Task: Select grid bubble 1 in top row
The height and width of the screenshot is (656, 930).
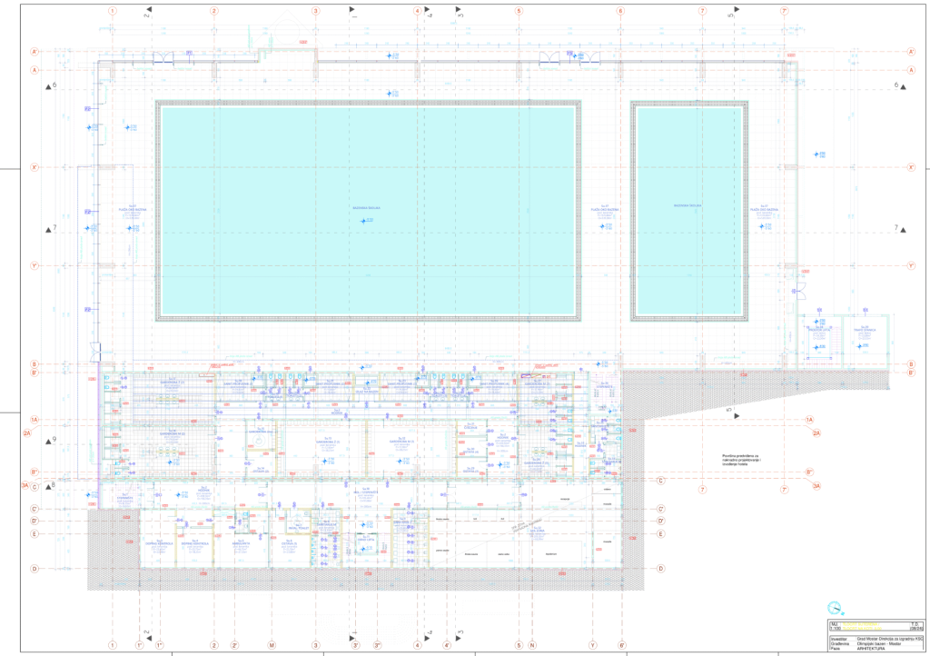Action: pyautogui.click(x=113, y=11)
